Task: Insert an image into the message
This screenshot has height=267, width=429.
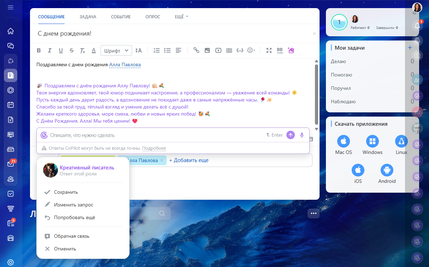Action: [x=207, y=50]
